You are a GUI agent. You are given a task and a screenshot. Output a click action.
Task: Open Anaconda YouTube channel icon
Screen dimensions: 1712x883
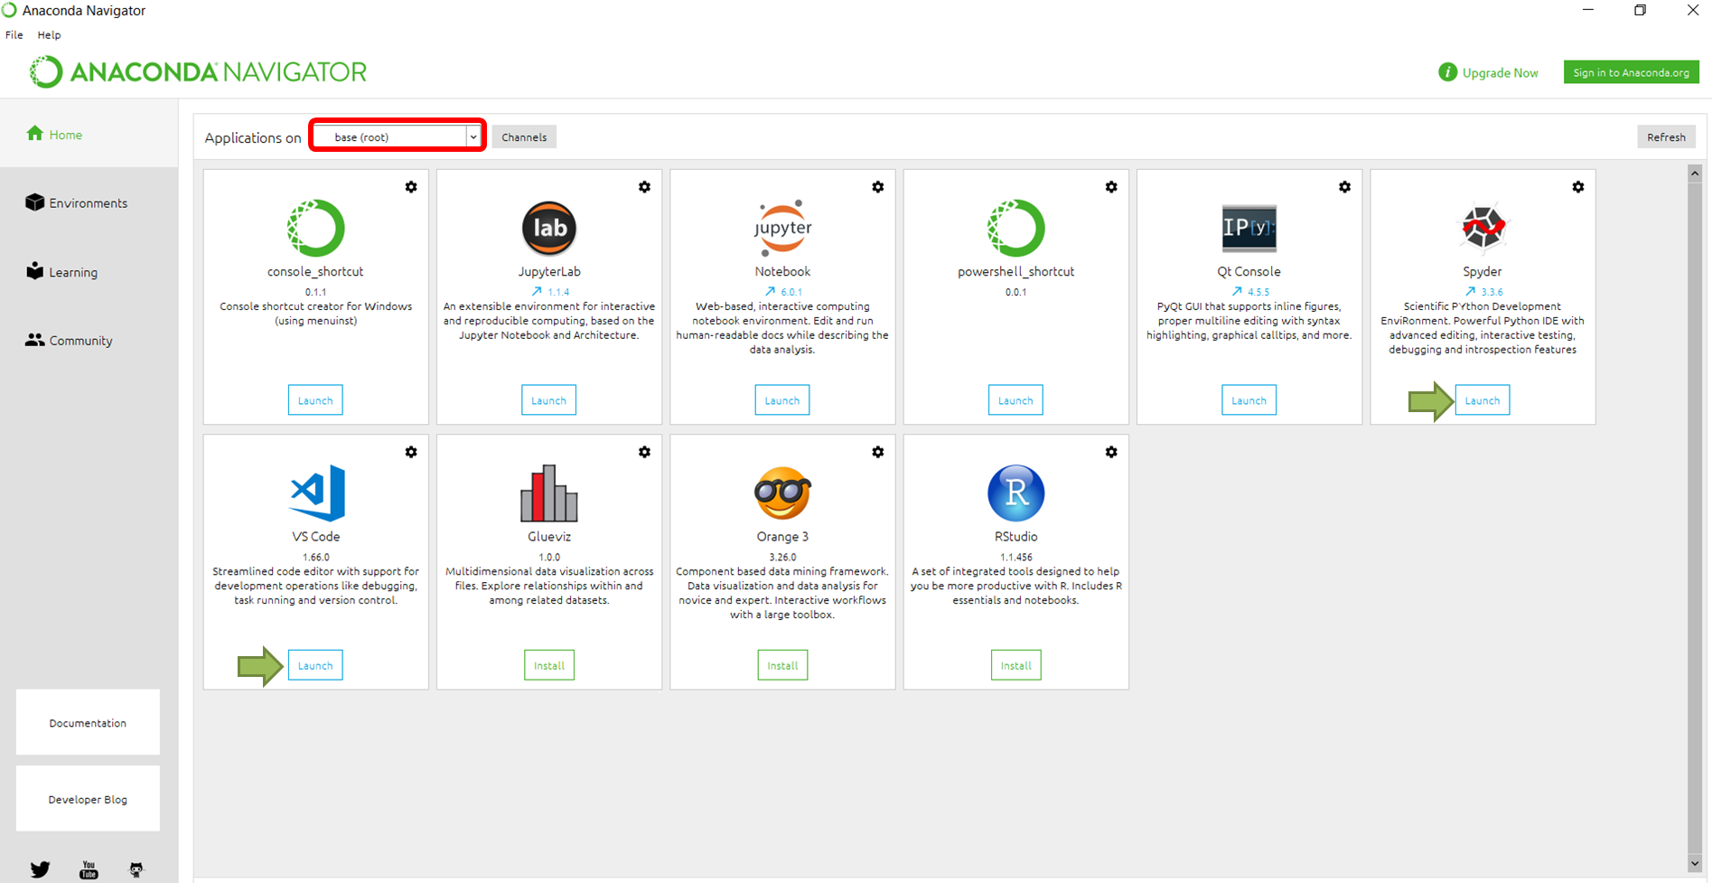pos(89,869)
